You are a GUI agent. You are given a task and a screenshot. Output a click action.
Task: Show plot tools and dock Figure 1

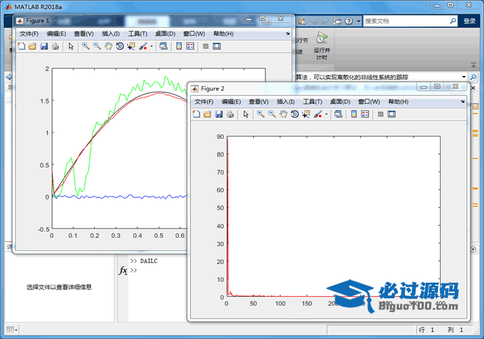click(217, 46)
